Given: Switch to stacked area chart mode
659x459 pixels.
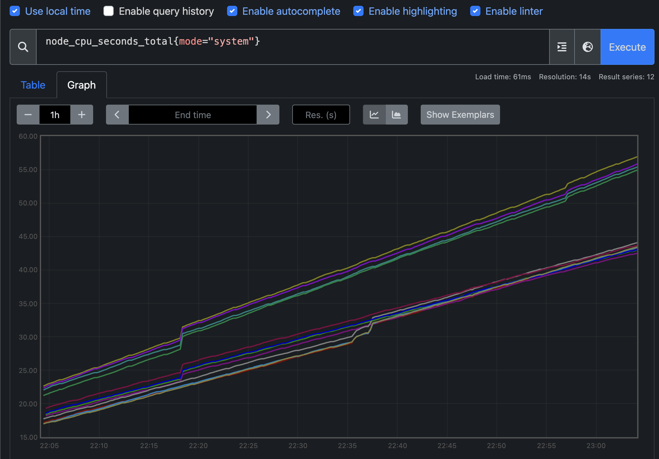Looking at the screenshot, I should point(397,115).
